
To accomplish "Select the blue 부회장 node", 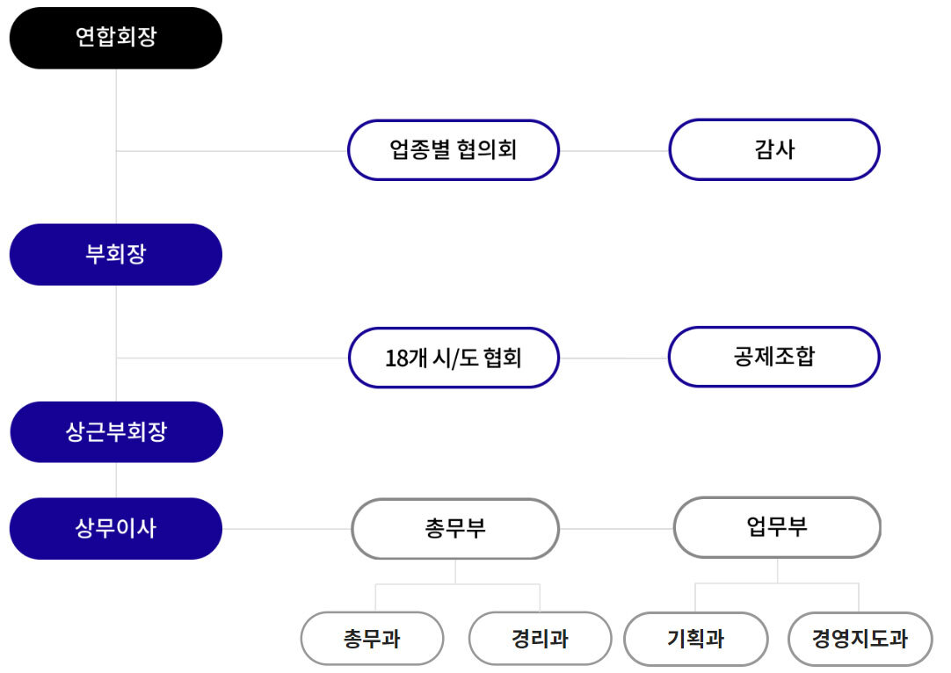I will point(115,255).
